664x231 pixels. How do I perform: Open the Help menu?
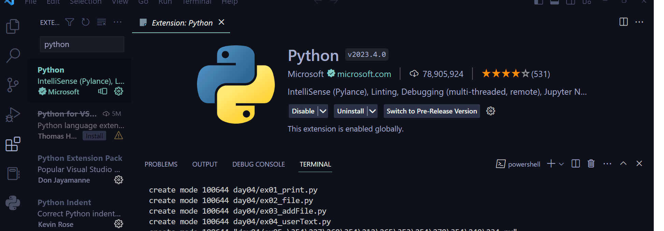[x=230, y=2]
